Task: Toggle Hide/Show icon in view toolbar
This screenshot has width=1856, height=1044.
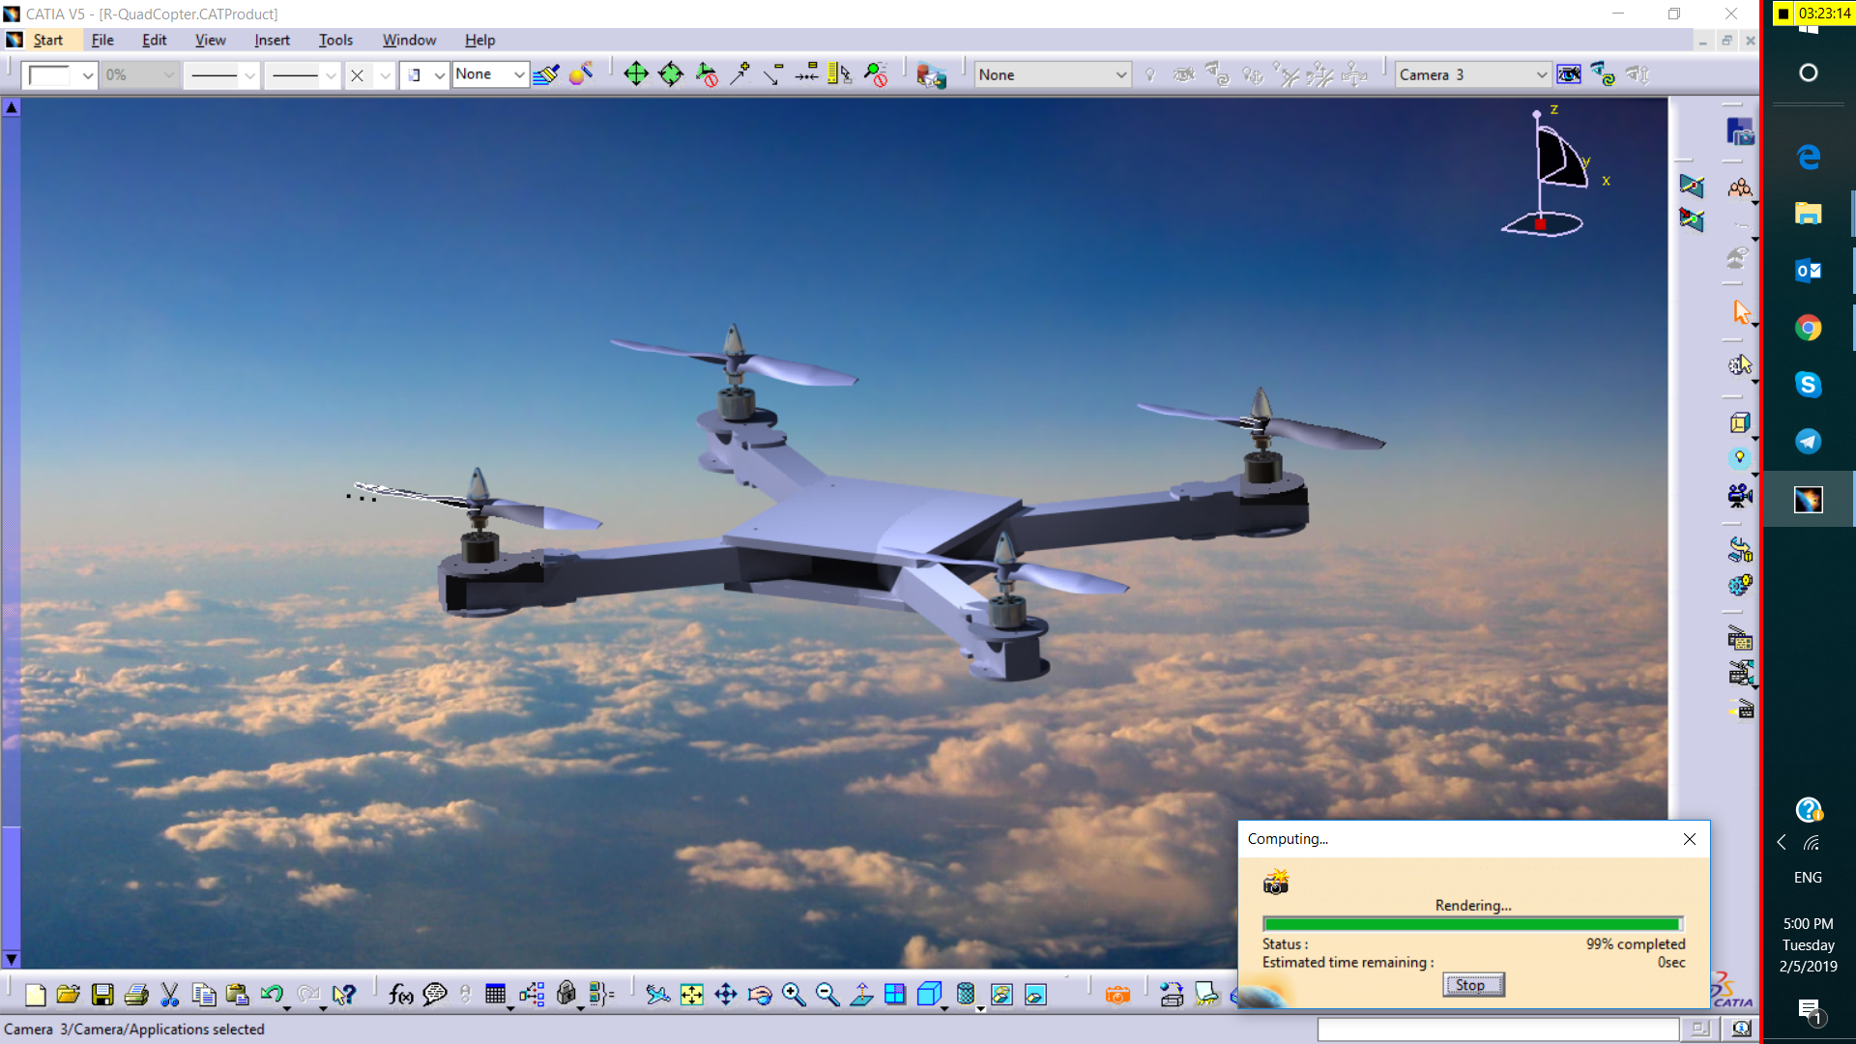Action: 1001,995
